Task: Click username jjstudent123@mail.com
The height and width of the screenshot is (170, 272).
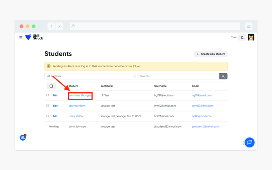Action: click(168, 127)
